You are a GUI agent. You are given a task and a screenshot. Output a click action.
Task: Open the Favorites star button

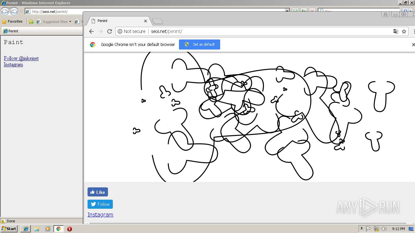click(12, 21)
